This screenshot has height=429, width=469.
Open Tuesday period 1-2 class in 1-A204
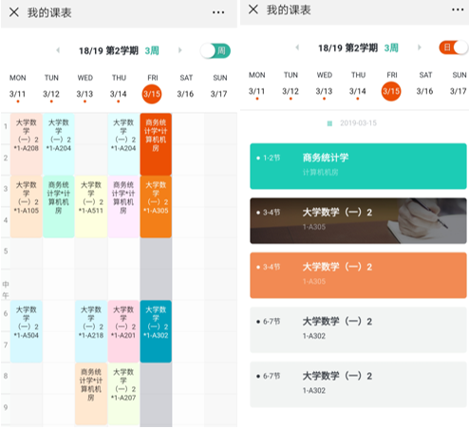click(x=59, y=144)
